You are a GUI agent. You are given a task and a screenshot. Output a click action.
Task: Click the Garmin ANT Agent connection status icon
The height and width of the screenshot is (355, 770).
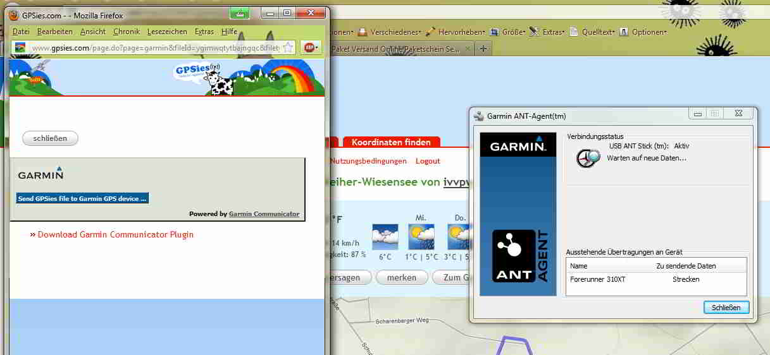[588, 158]
